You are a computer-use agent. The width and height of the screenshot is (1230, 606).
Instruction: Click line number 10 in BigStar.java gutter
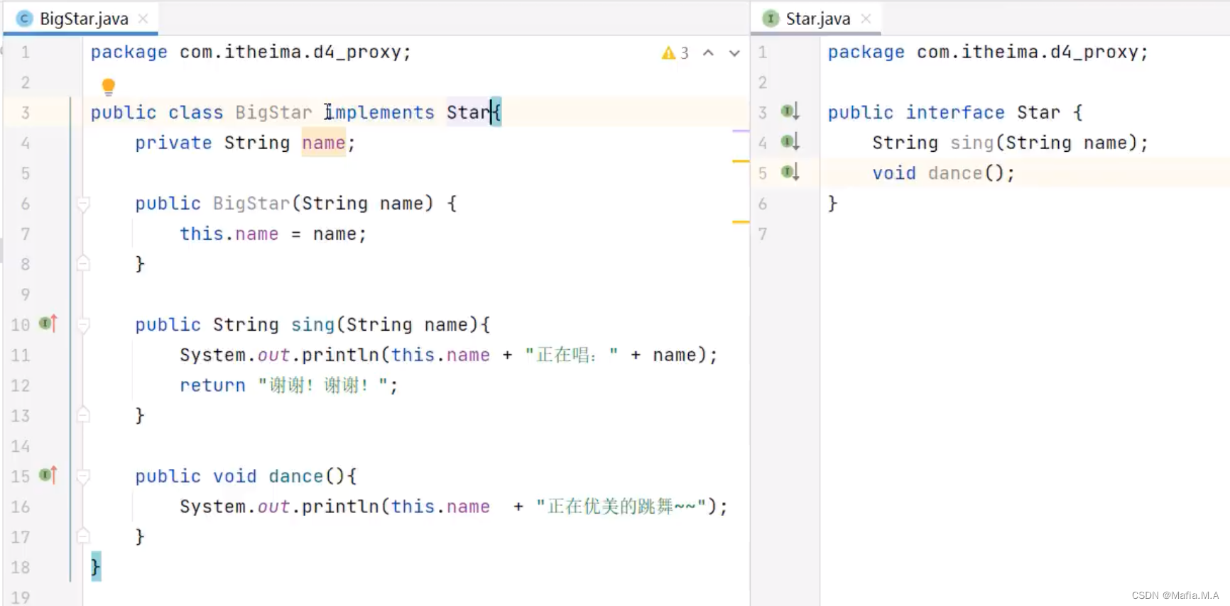click(x=21, y=325)
